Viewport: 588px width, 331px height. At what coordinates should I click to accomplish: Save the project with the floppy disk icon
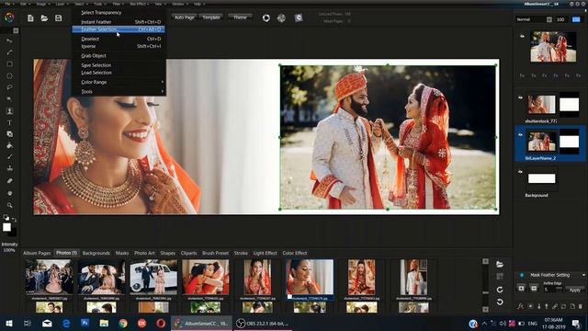(x=59, y=18)
